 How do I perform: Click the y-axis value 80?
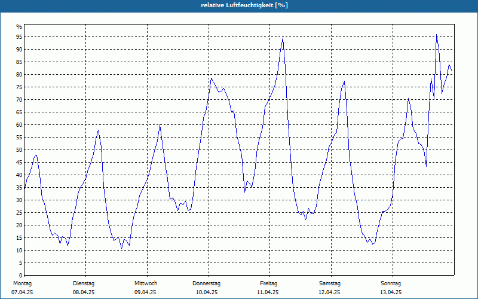click(19, 74)
